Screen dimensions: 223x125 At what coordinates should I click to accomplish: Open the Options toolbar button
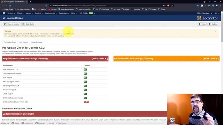(x=213, y=24)
